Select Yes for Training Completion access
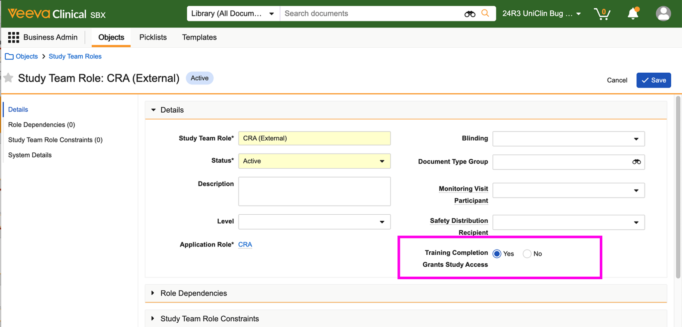 (x=497, y=254)
